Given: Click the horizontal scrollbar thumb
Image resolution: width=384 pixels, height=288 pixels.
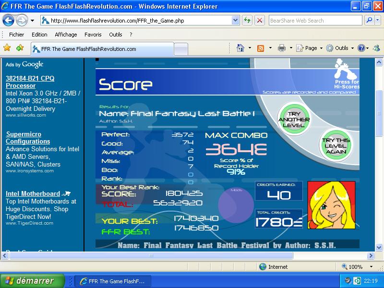Looking at the screenshot, I should [151, 256].
